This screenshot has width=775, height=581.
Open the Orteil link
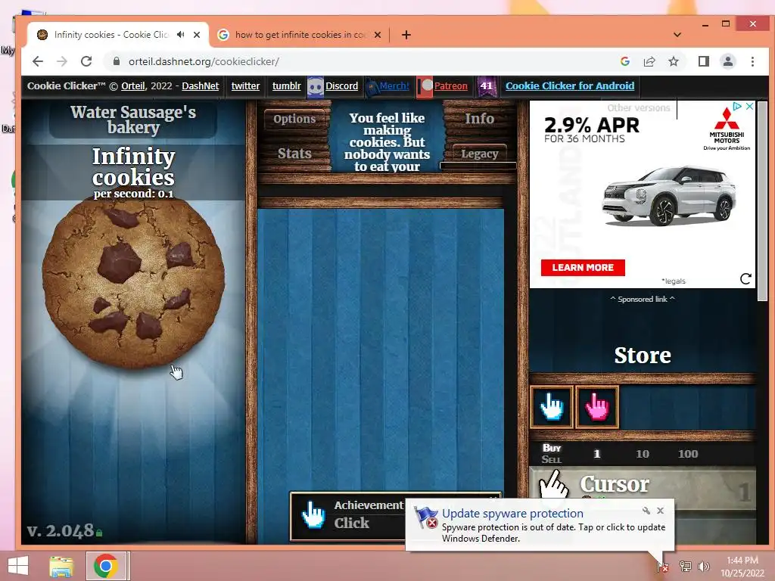(133, 86)
